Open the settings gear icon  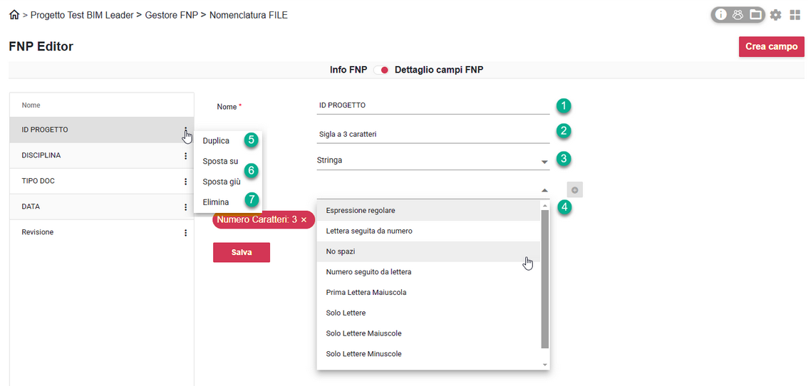tap(776, 14)
